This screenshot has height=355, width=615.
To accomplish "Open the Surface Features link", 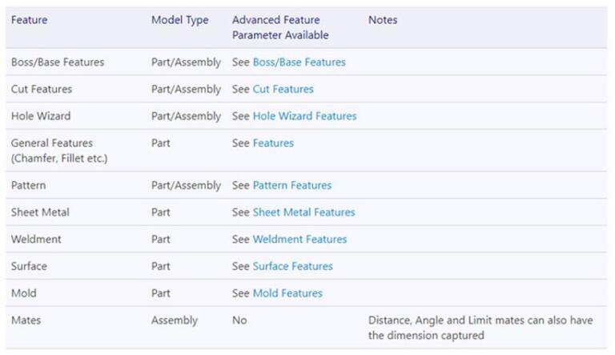I will (x=292, y=266).
